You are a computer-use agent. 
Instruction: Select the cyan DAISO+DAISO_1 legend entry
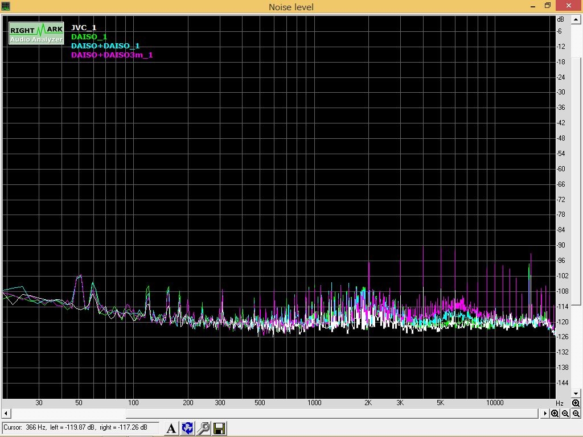(x=105, y=46)
